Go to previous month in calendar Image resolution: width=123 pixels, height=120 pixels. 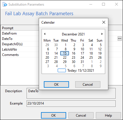point(45,34)
